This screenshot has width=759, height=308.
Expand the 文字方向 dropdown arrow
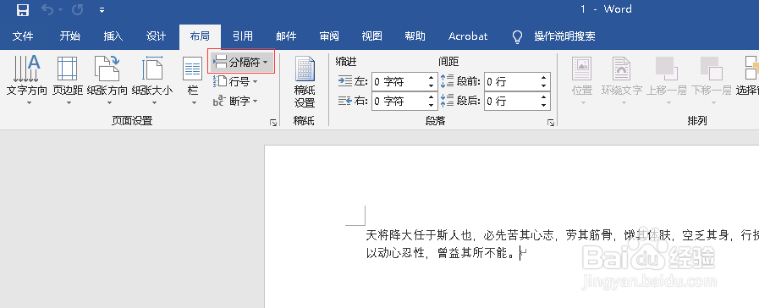pyautogui.click(x=28, y=102)
